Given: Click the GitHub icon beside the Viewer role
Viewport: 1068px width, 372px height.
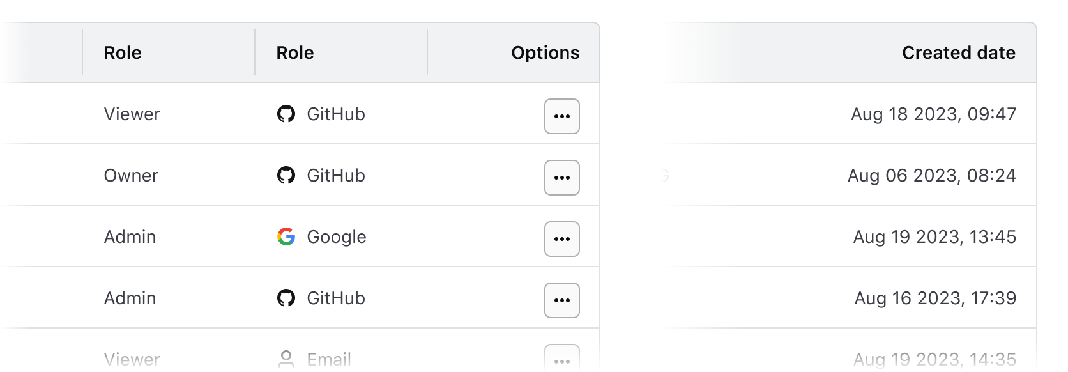Looking at the screenshot, I should pyautogui.click(x=287, y=114).
